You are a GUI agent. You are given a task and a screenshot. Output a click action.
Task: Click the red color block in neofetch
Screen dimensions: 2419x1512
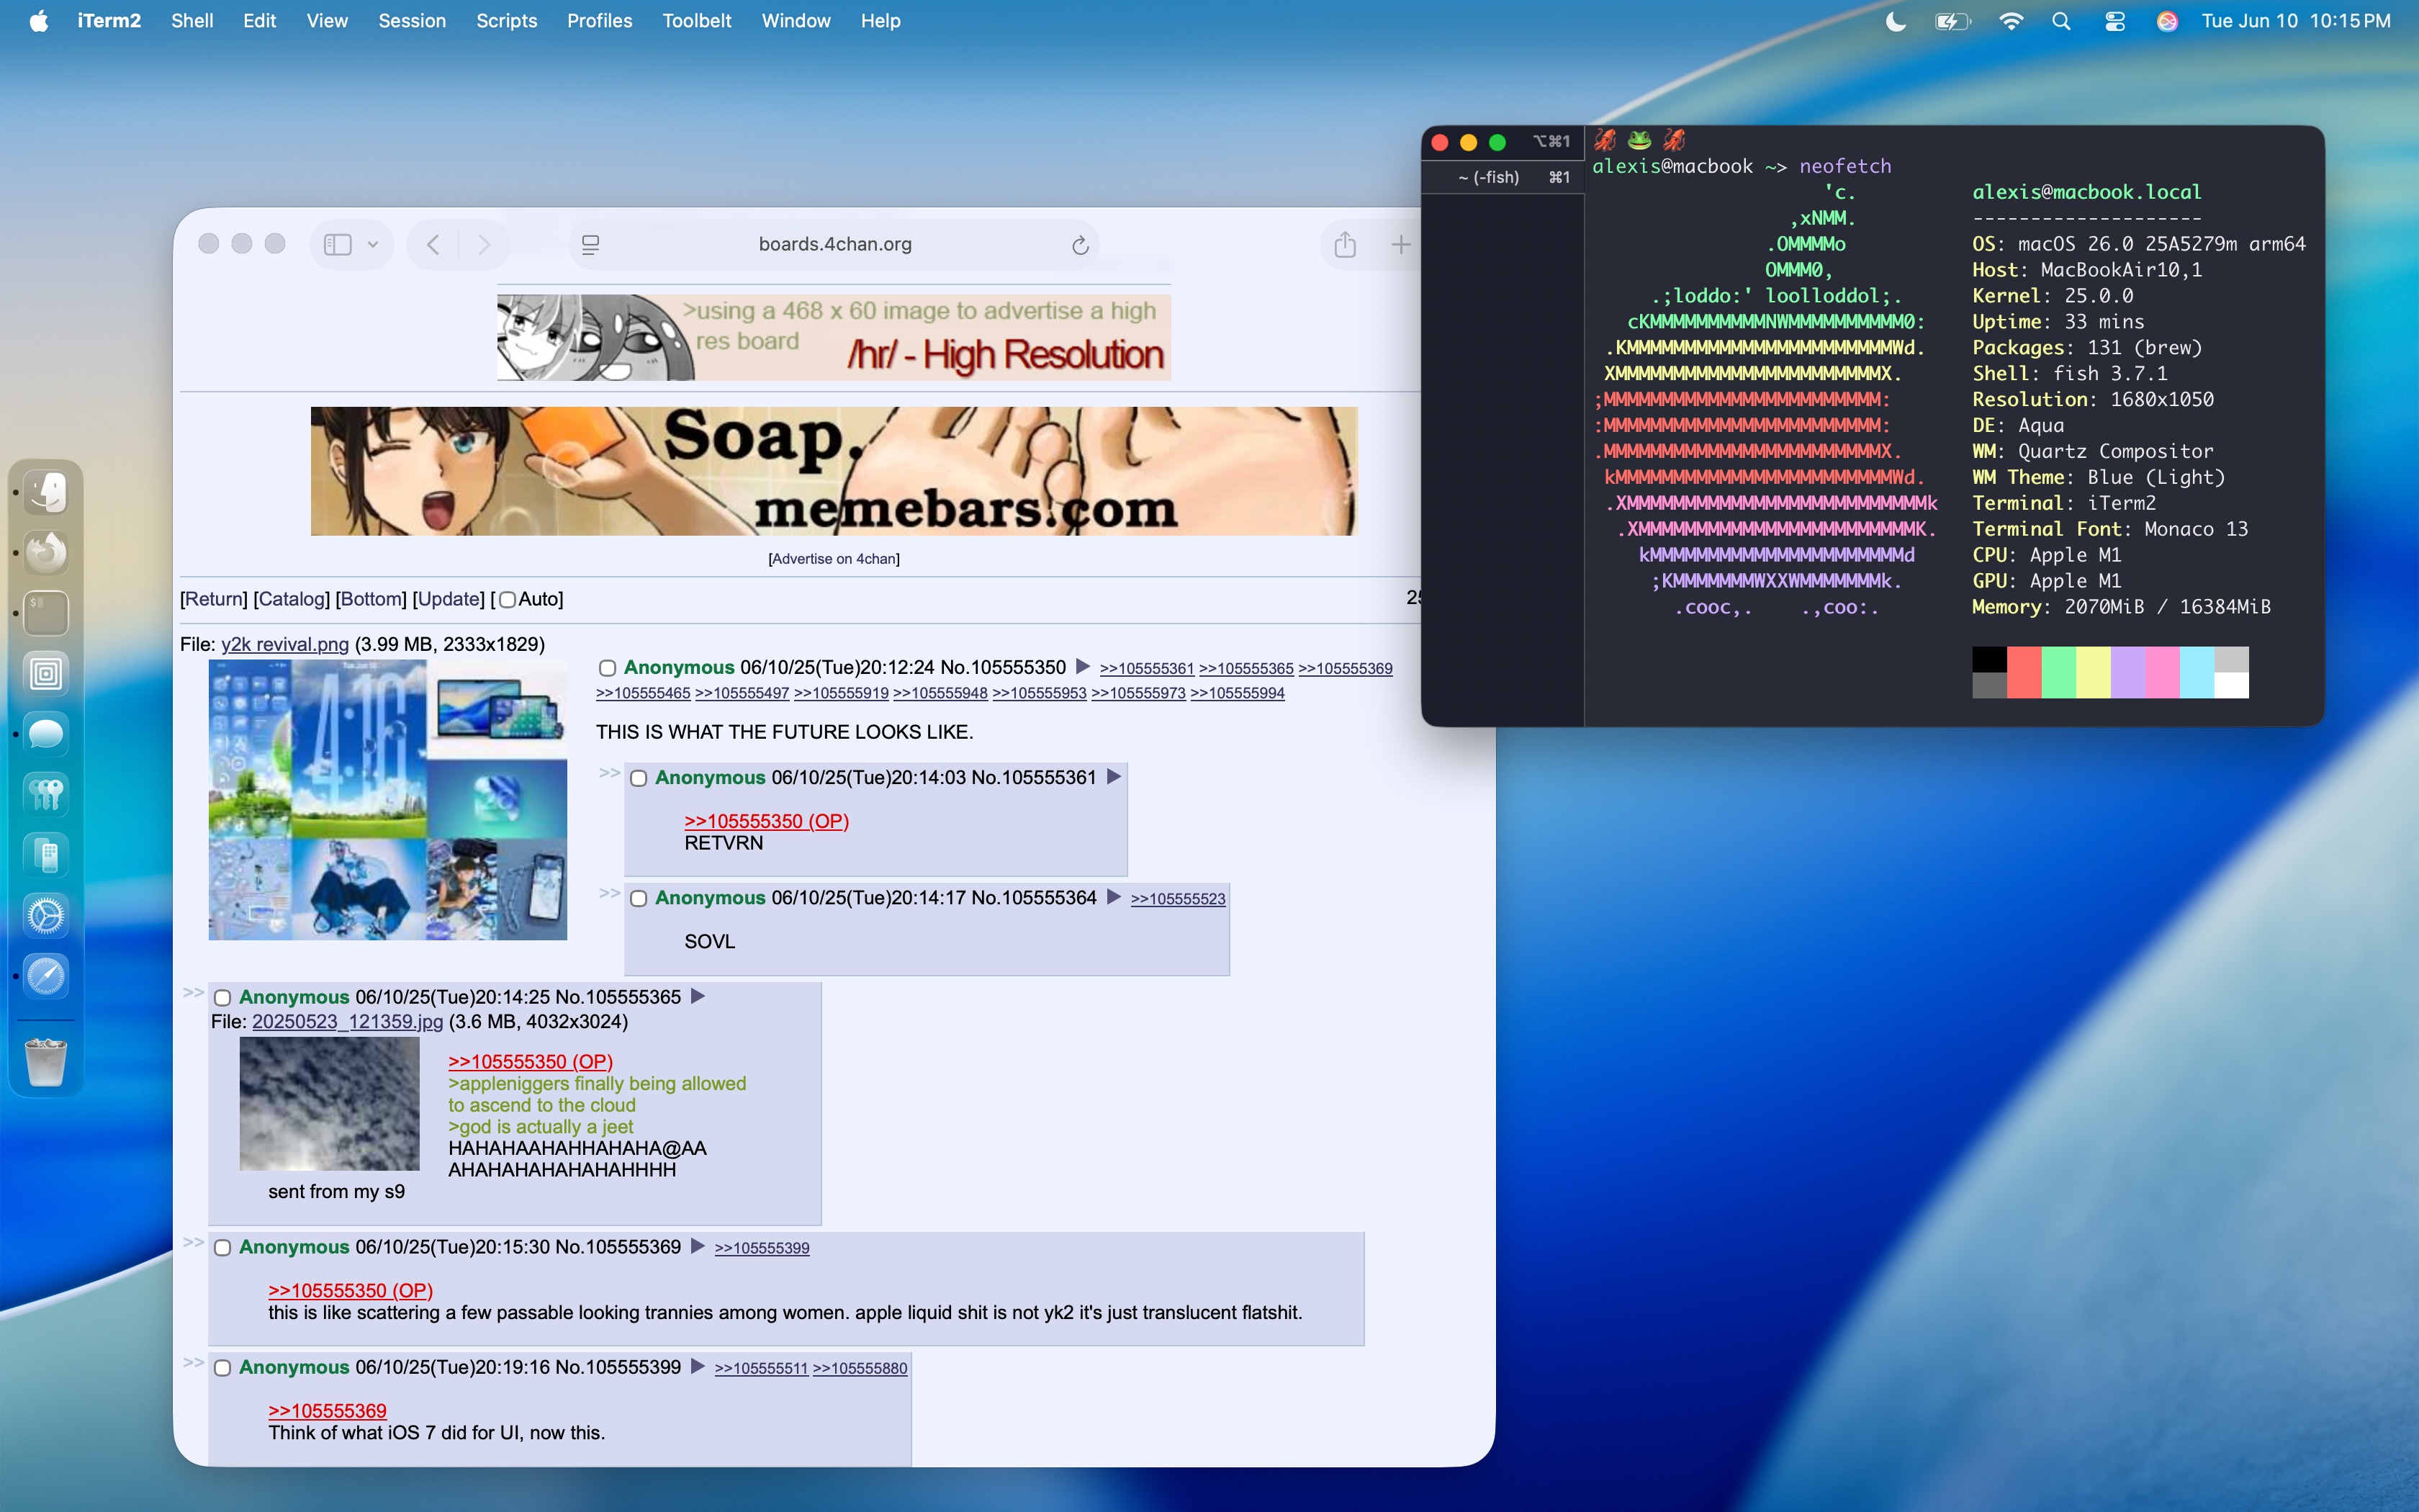[x=2024, y=672]
